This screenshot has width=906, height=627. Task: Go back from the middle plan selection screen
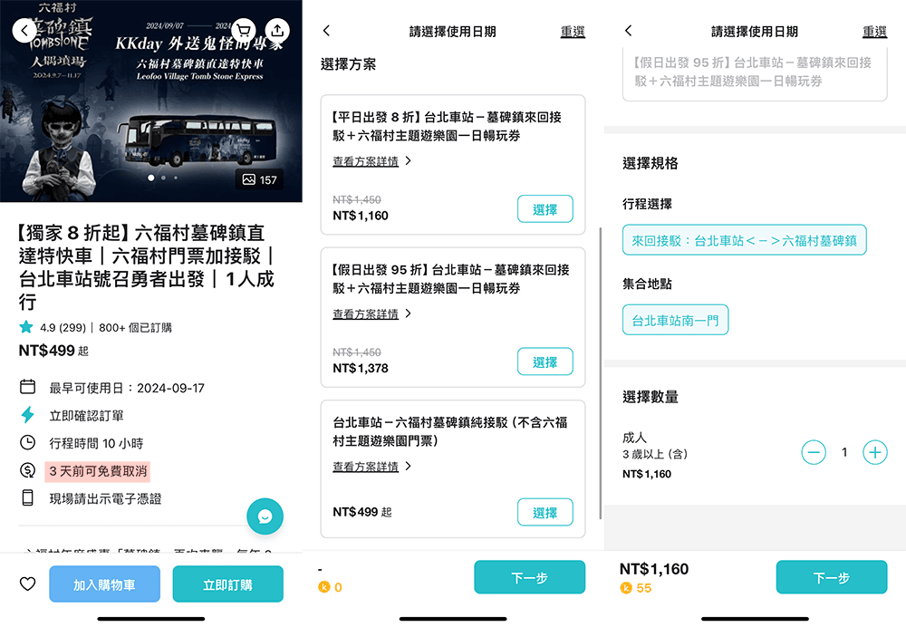click(327, 32)
